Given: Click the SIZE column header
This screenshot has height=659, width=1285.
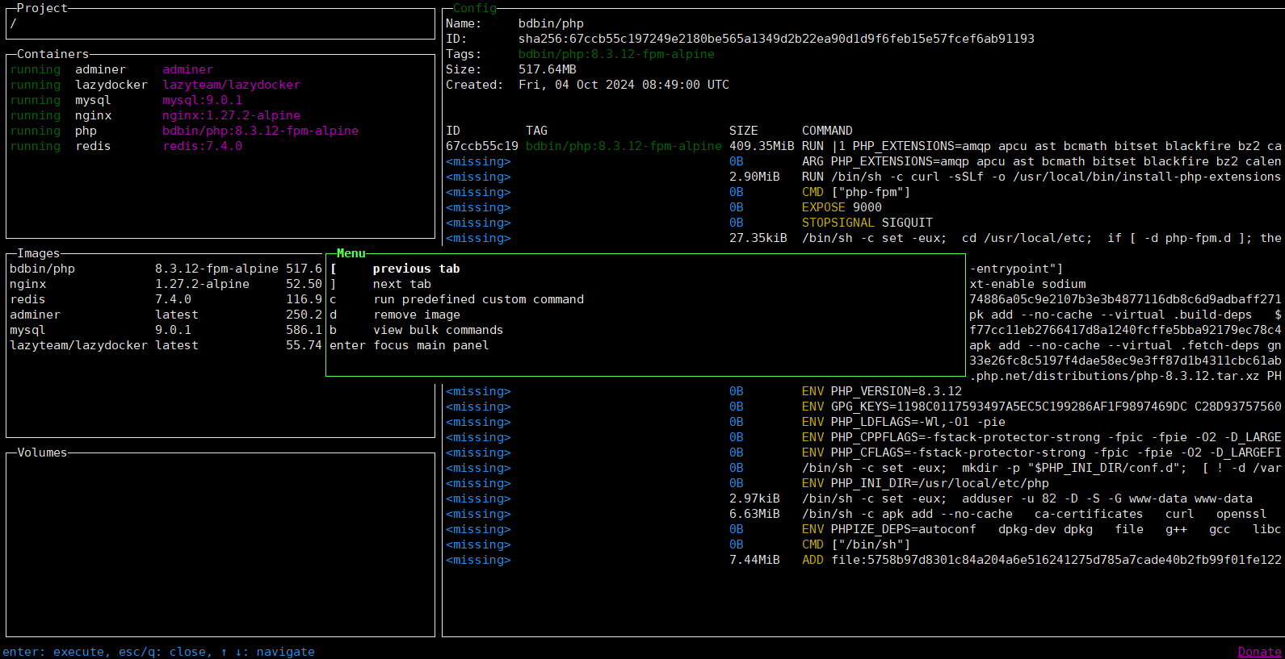Looking at the screenshot, I should click(x=744, y=131).
